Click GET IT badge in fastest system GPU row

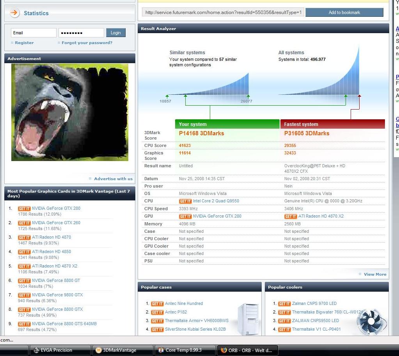coord(291,216)
